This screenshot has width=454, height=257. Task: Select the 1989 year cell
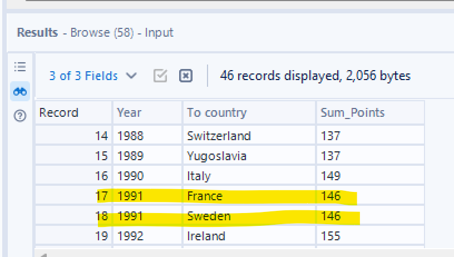(x=147, y=156)
